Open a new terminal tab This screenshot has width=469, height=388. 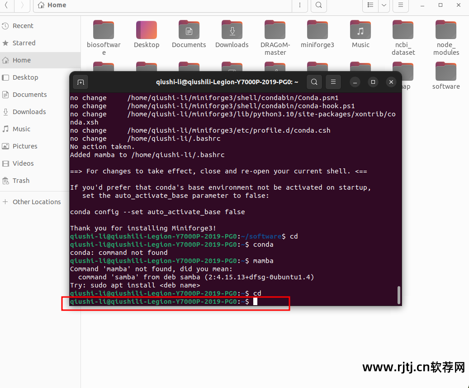81,82
